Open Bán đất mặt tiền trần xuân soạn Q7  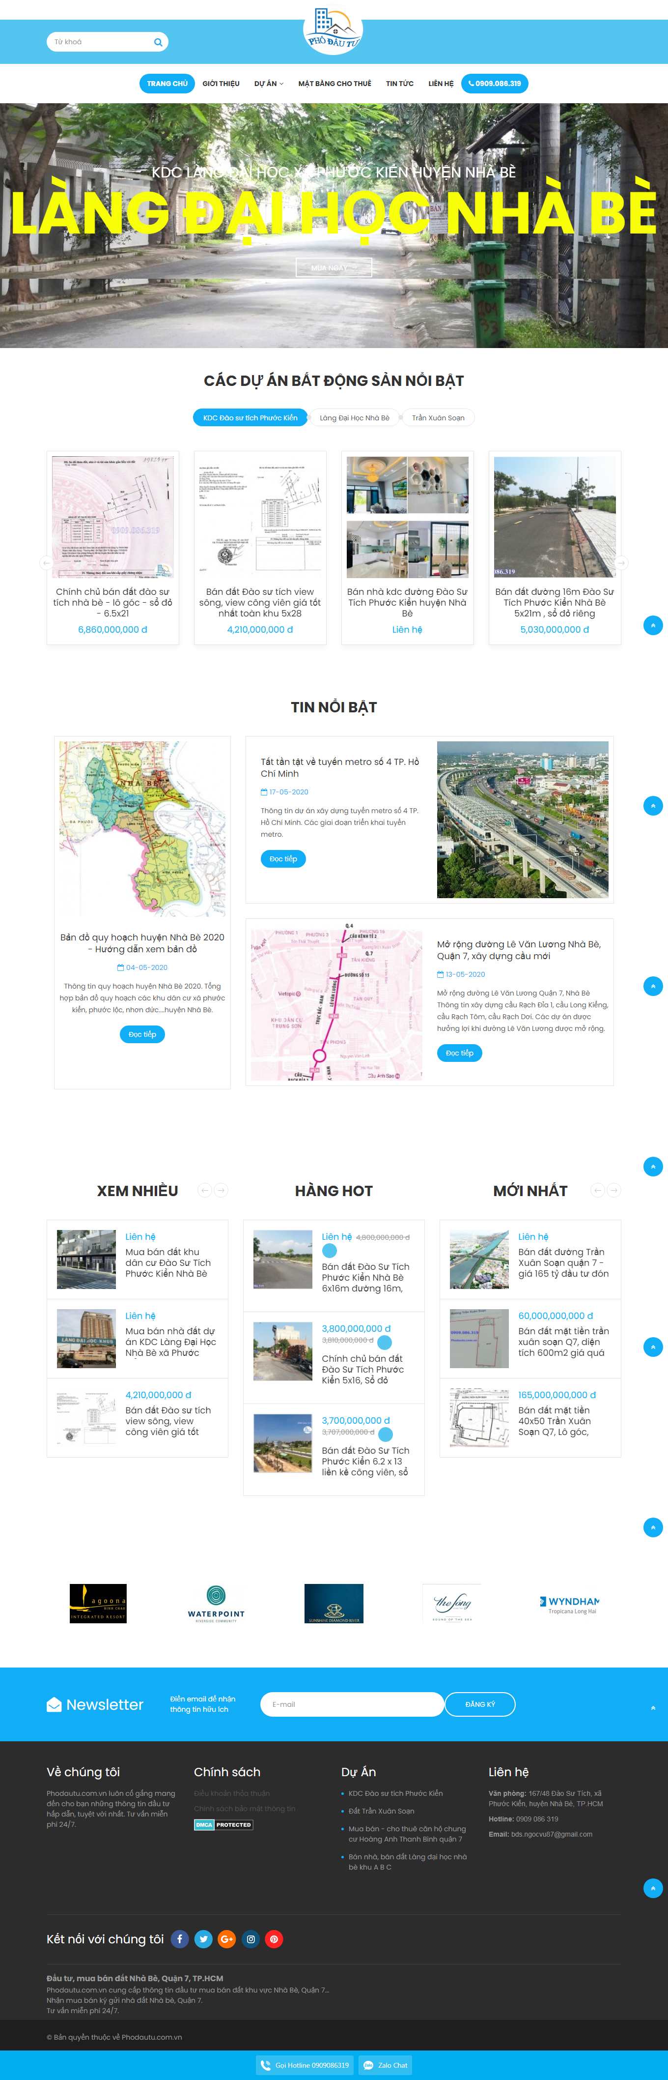click(563, 1341)
